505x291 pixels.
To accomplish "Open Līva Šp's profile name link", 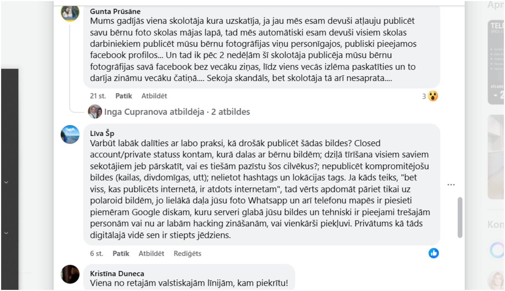I will coord(102,133).
